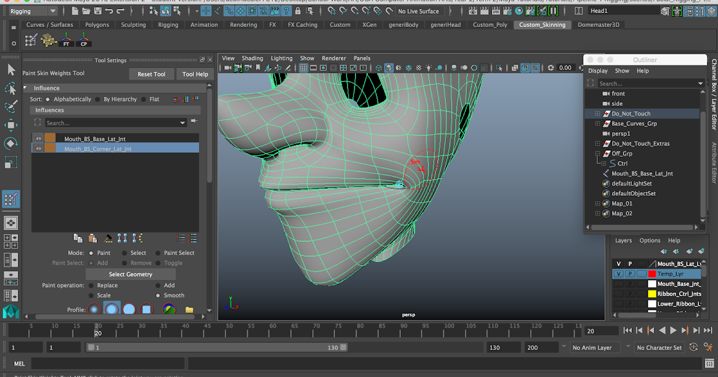Click the highlighted Paint Skin Weights tool icon
This screenshot has height=377, width=718.
click(11, 199)
